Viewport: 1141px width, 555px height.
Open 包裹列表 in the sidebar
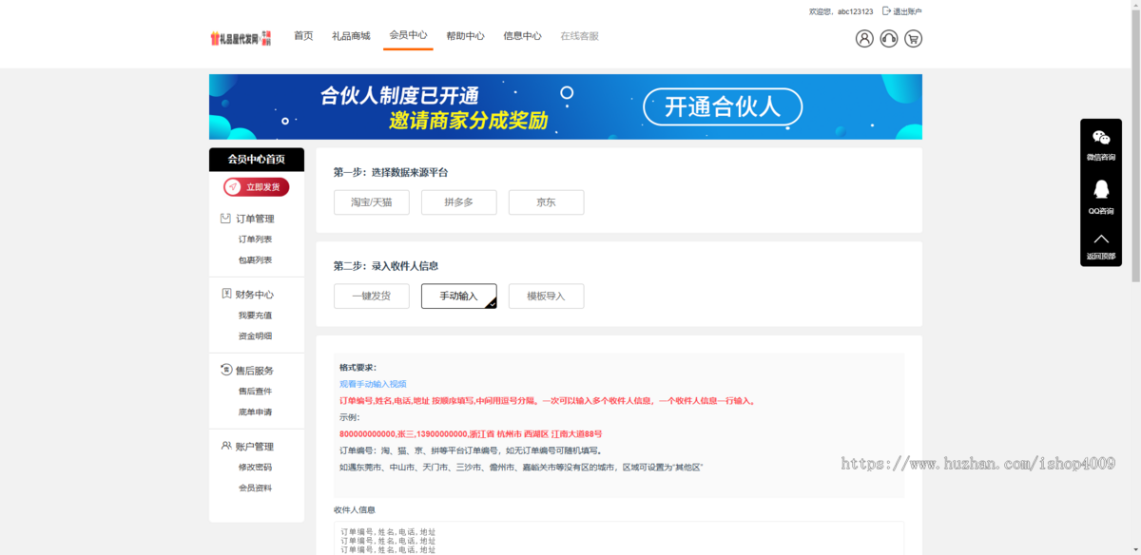(x=255, y=260)
